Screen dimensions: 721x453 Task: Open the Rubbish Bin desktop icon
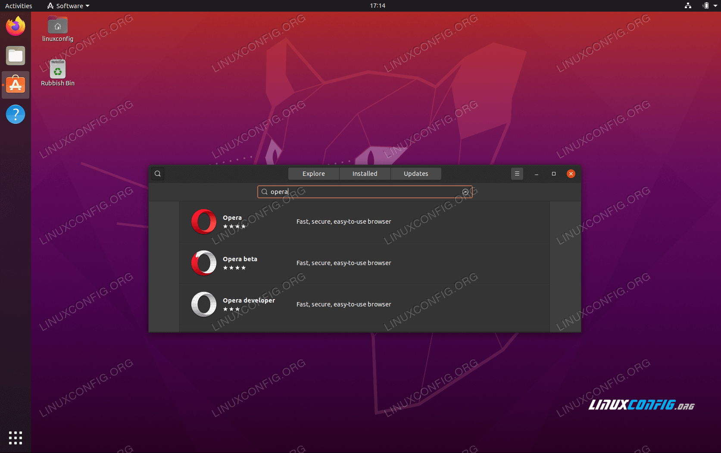[x=58, y=73]
